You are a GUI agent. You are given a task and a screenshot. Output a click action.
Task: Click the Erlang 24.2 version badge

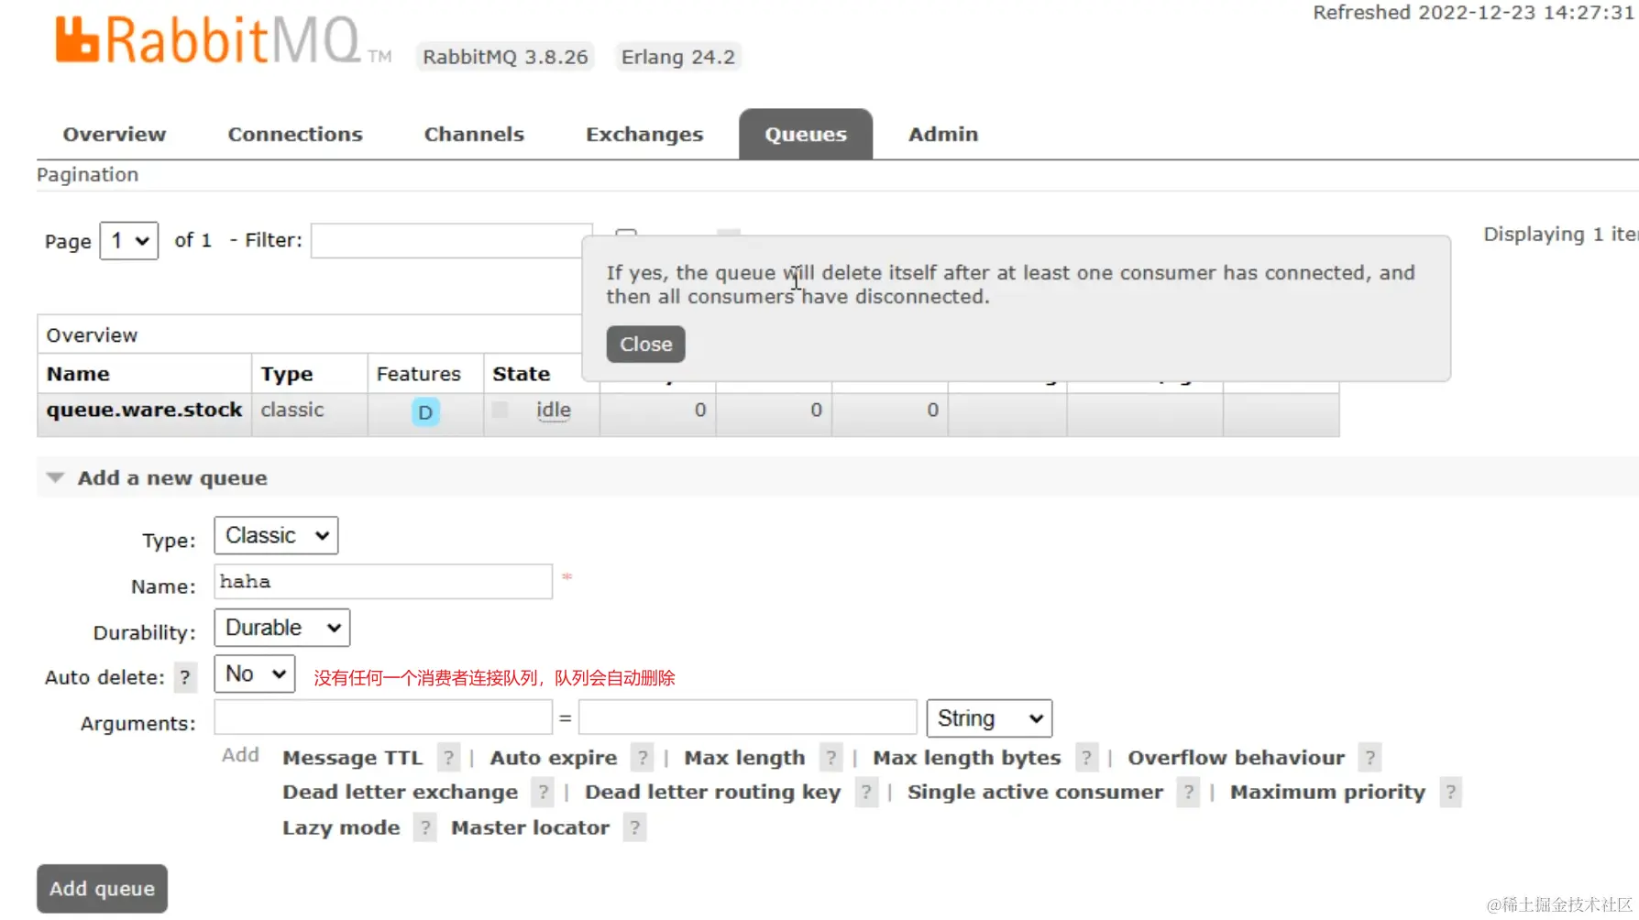click(x=678, y=57)
